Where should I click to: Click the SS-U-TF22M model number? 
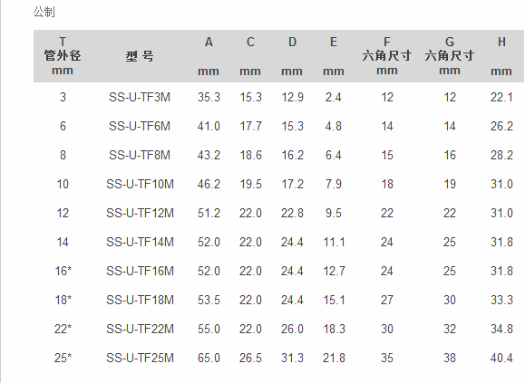(140, 329)
